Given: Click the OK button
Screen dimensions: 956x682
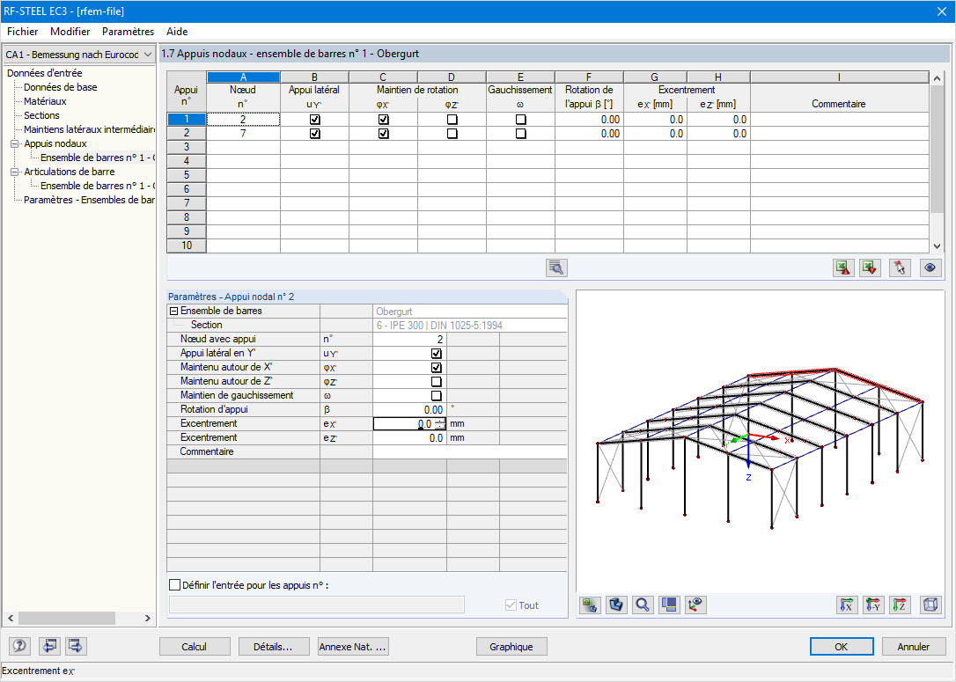Looking at the screenshot, I should pos(842,647).
